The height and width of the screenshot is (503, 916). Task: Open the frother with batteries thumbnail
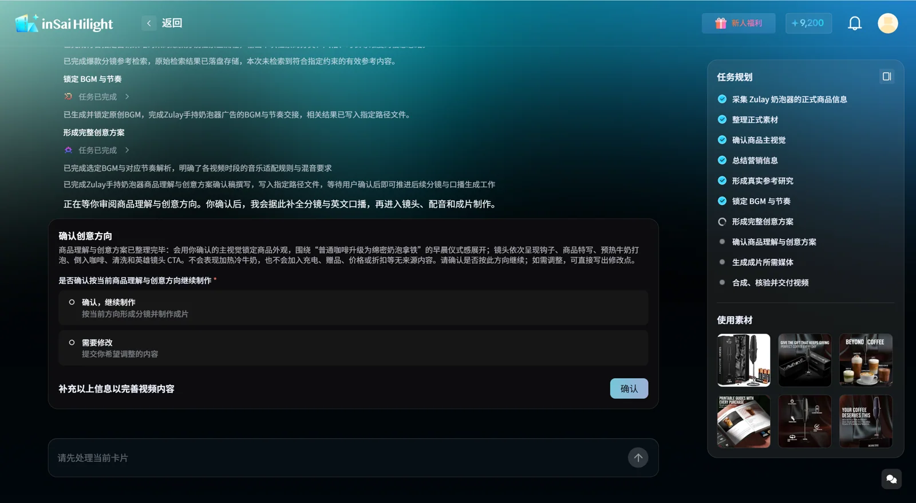[x=744, y=360]
